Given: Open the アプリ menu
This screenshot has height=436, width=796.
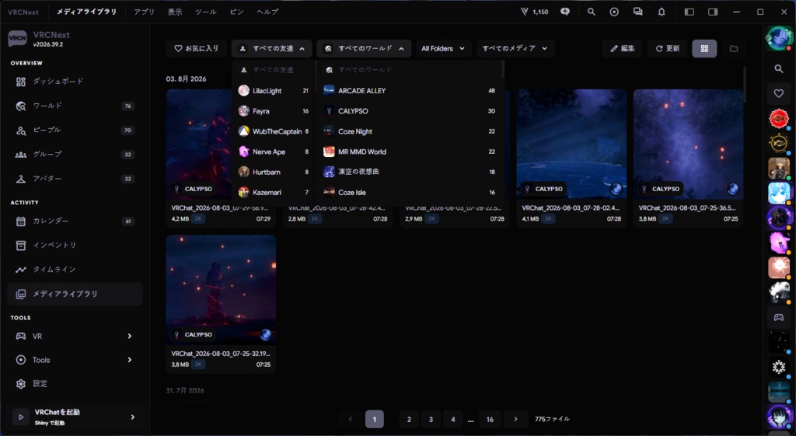Looking at the screenshot, I should coord(144,12).
